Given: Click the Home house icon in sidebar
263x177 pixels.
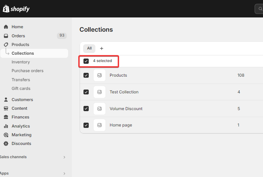Looking at the screenshot, I should click(x=6, y=27).
